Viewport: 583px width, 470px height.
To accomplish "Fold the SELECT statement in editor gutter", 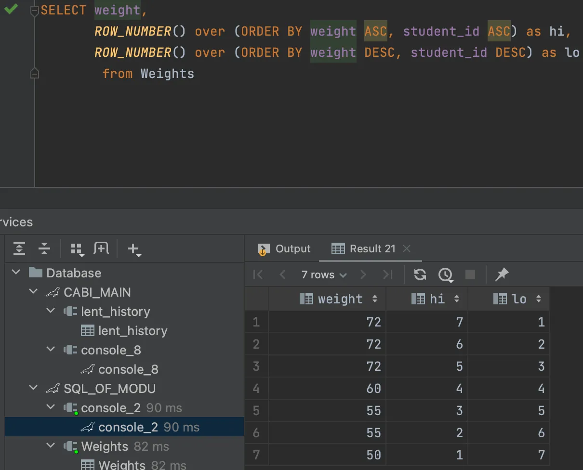I will click(x=35, y=10).
